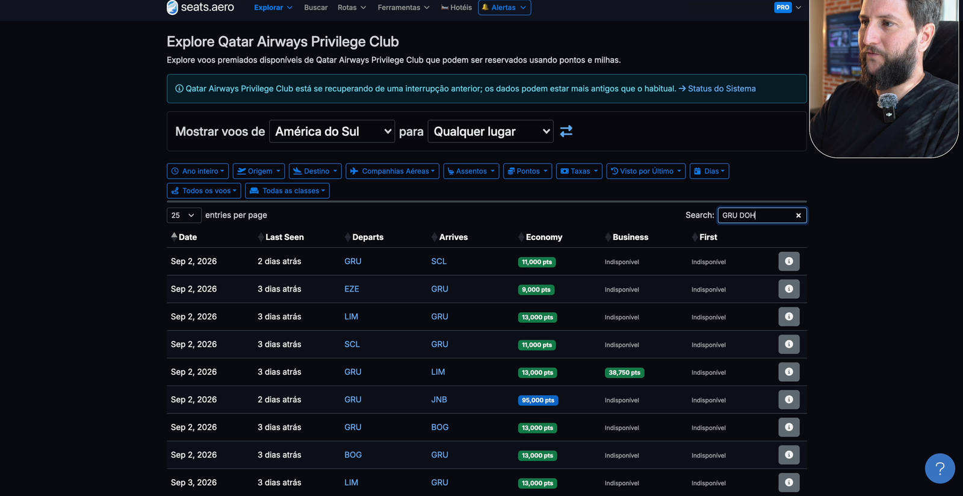The height and width of the screenshot is (496, 963).
Task: Open the Taxas filter
Action: (579, 171)
